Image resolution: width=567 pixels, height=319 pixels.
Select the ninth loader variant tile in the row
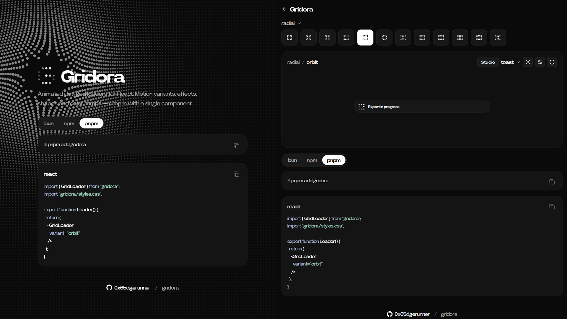441,38
